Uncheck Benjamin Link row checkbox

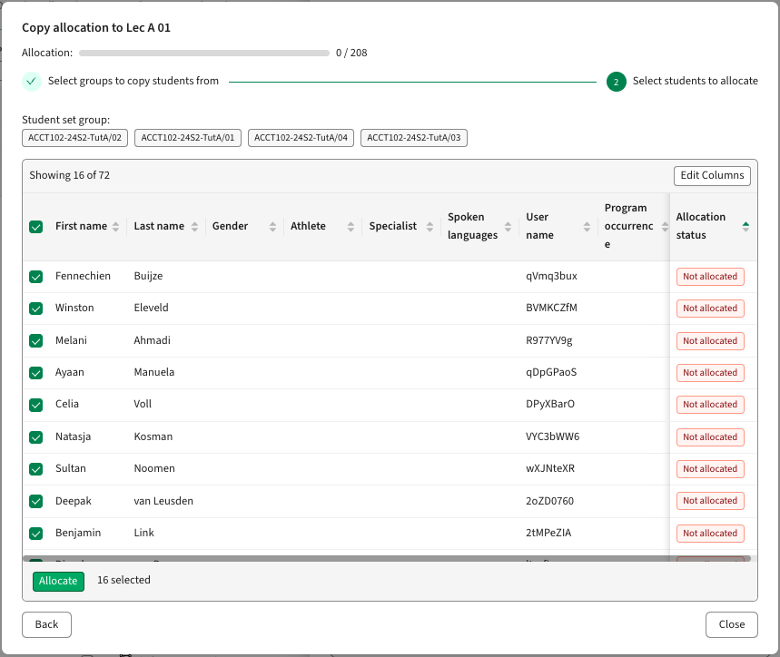pos(35,534)
